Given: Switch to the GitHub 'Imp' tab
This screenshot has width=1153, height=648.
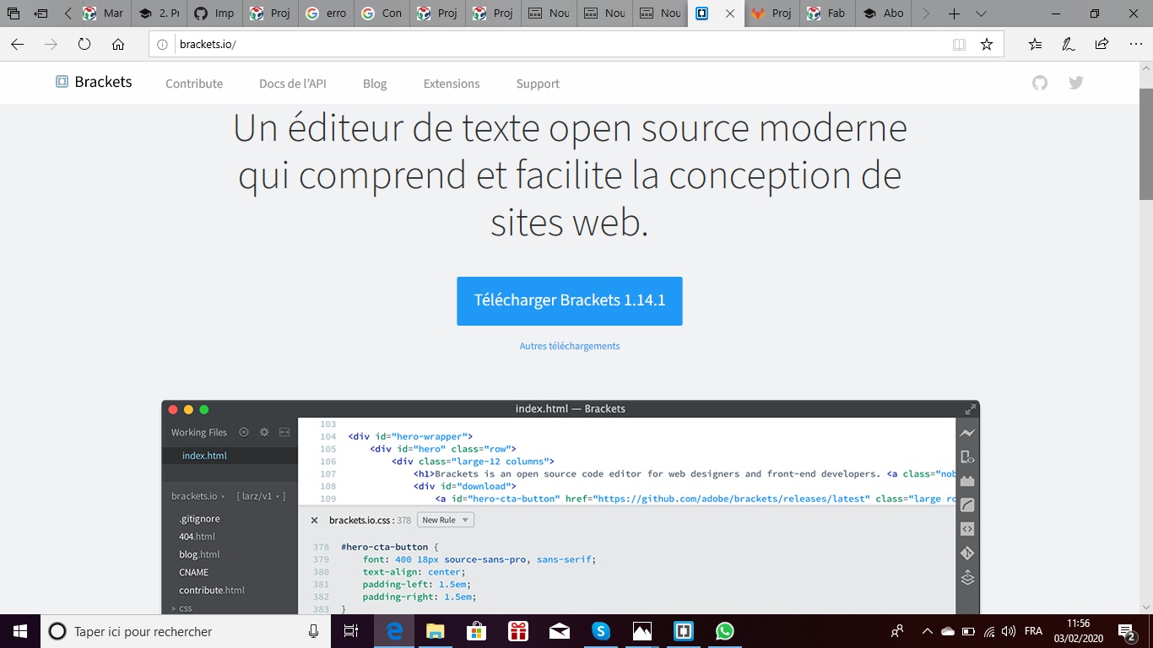Looking at the screenshot, I should click(215, 13).
